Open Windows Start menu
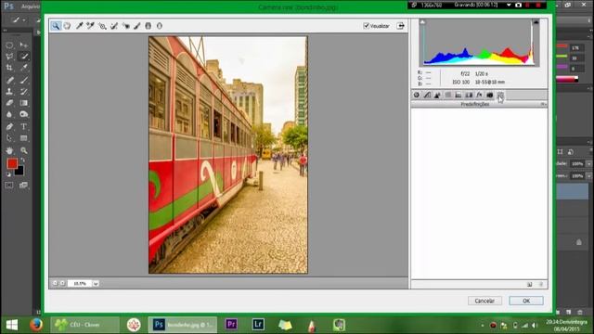 12,325
